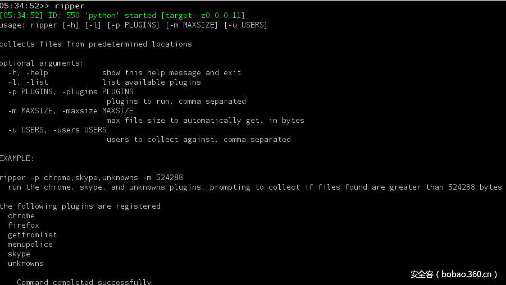Select the chrome plugin in the list

21,215
